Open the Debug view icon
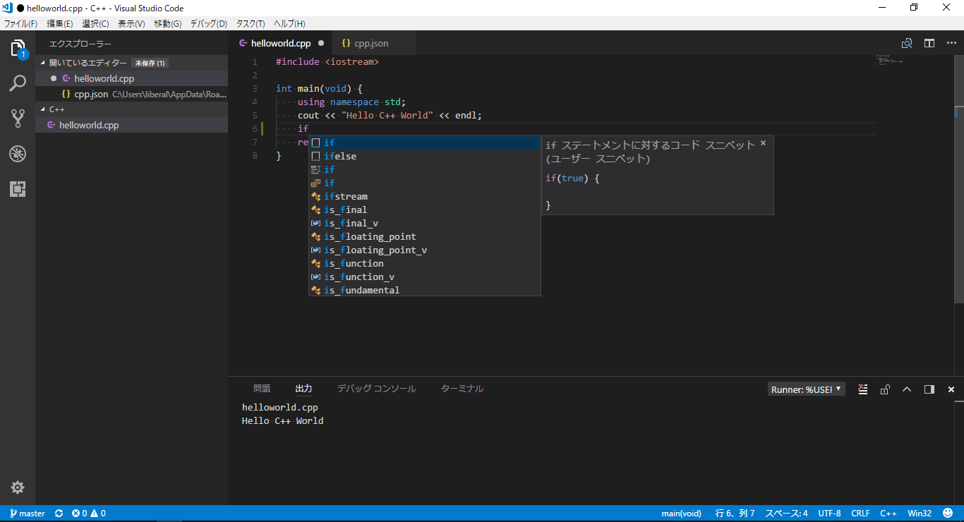This screenshot has width=964, height=522. 18,153
